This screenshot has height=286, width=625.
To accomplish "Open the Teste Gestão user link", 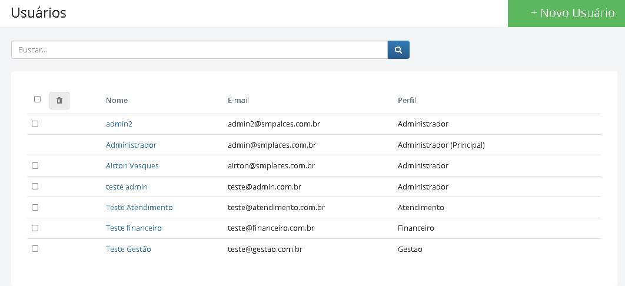I will point(128,250).
